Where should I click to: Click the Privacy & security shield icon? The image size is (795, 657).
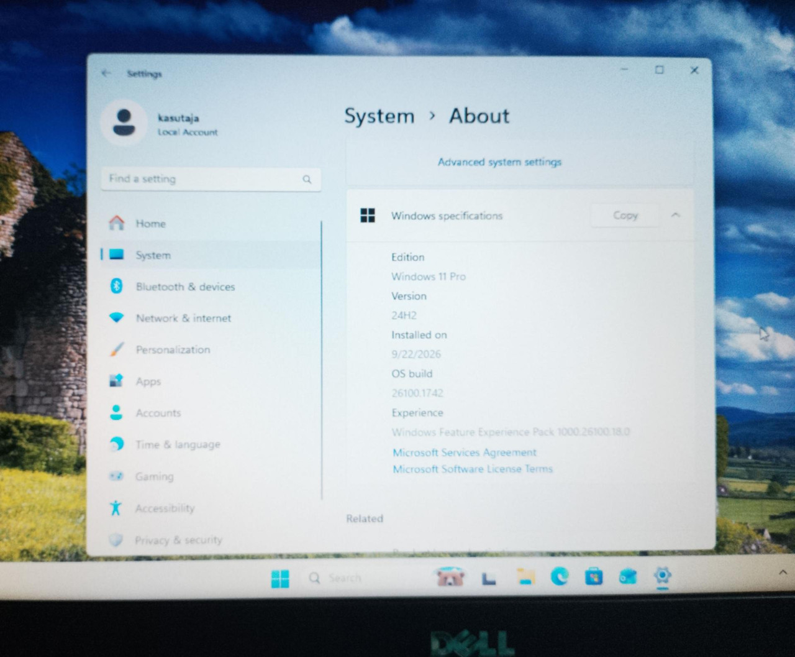coord(116,540)
